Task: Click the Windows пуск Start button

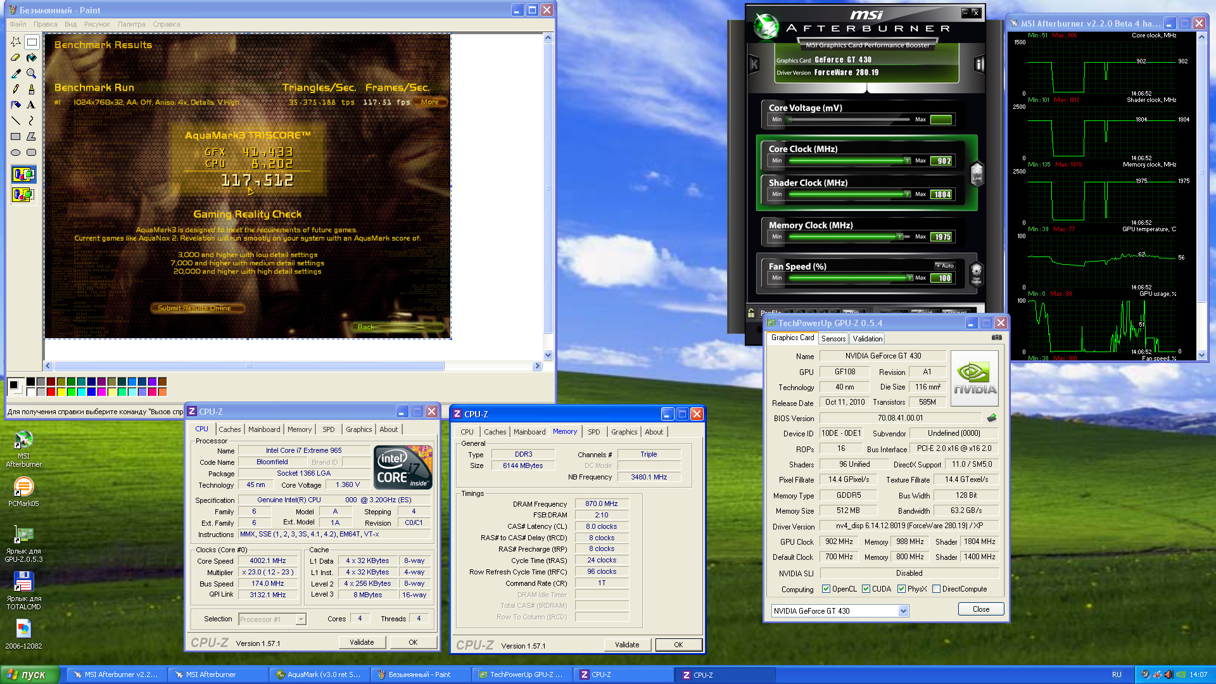Action: [29, 674]
